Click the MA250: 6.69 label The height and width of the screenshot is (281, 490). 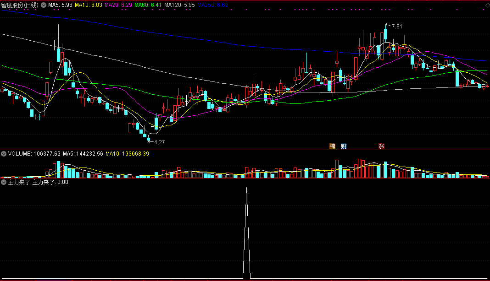point(212,5)
